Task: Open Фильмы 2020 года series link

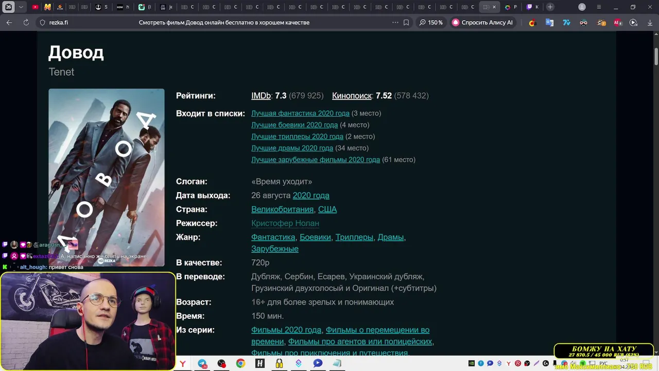Action: pos(286,330)
